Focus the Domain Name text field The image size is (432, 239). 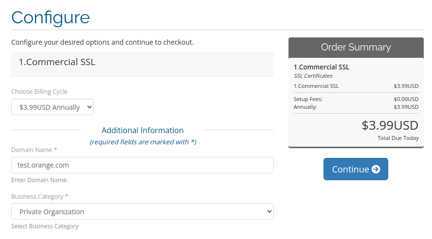pos(143,165)
